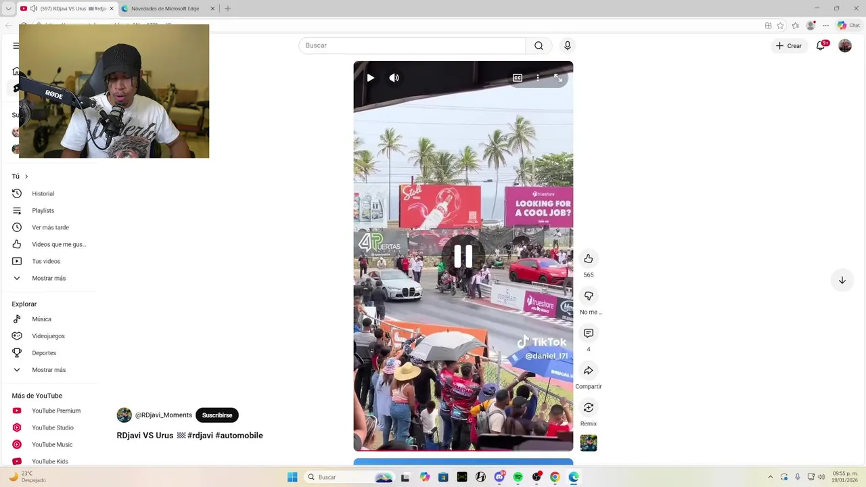Open Videojuegos in Explorar
This screenshot has width=866, height=487.
point(49,336)
